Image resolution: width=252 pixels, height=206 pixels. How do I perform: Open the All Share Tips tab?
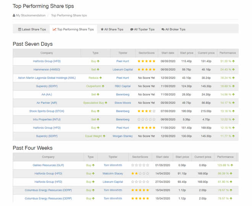[x=112, y=29]
